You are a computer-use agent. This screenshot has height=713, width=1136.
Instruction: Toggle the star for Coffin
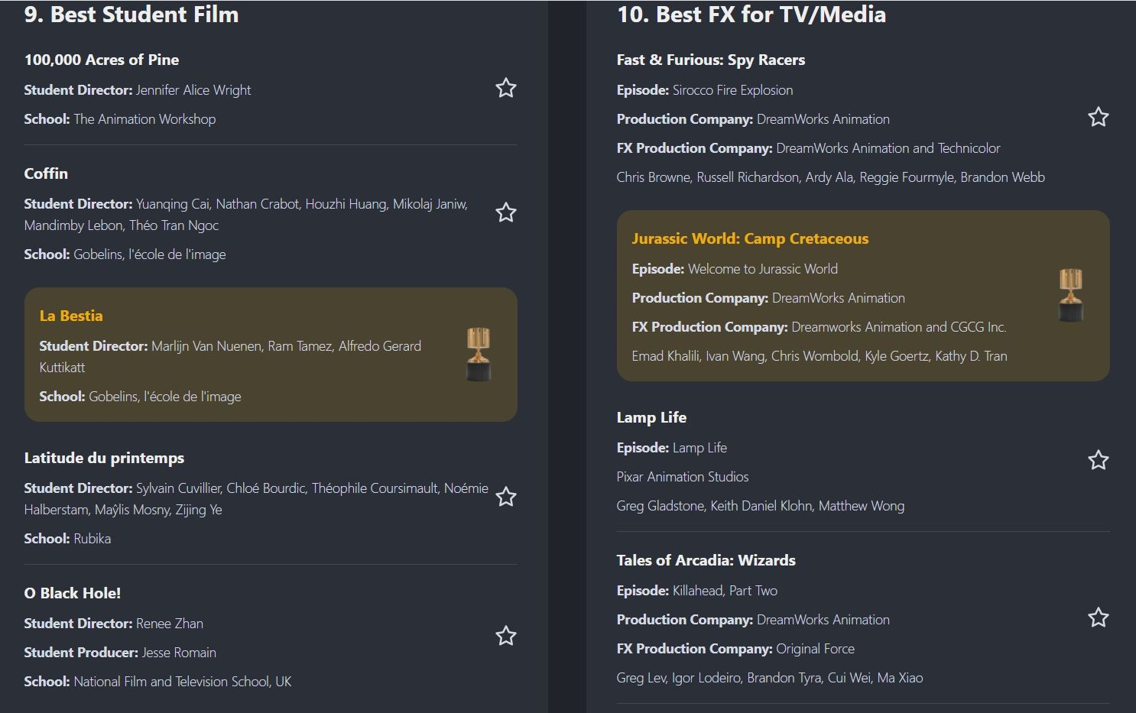tap(505, 212)
